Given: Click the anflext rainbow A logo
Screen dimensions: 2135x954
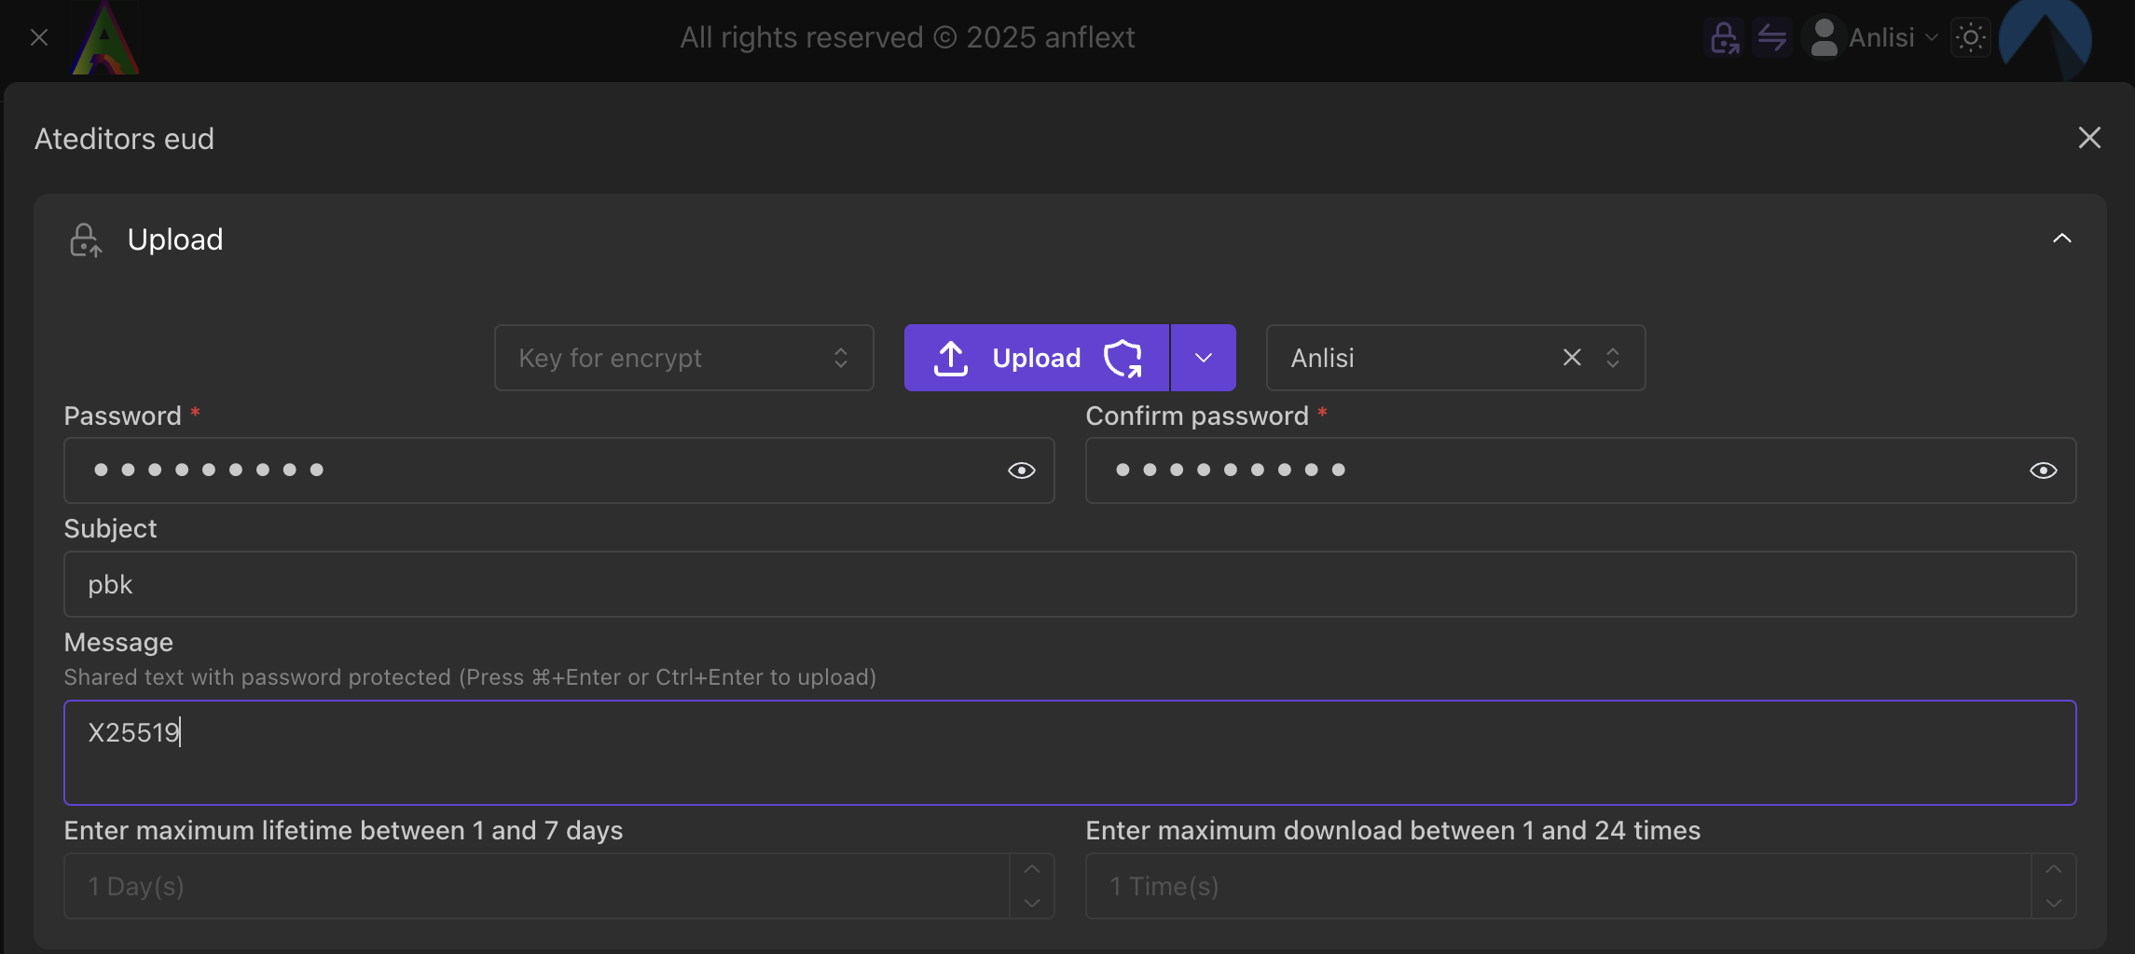Looking at the screenshot, I should pyautogui.click(x=105, y=38).
